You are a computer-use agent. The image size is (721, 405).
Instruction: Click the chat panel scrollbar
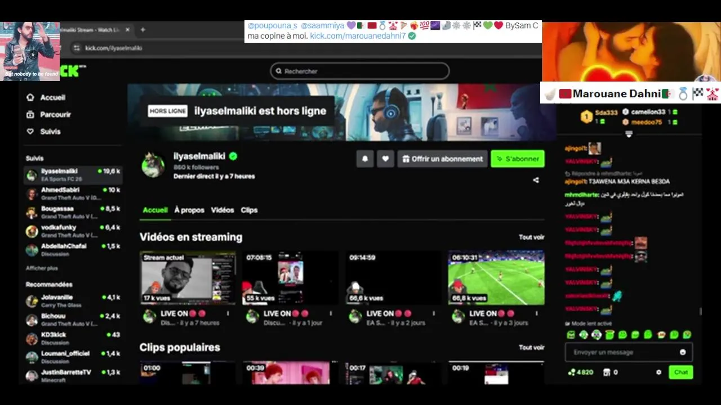click(701, 311)
